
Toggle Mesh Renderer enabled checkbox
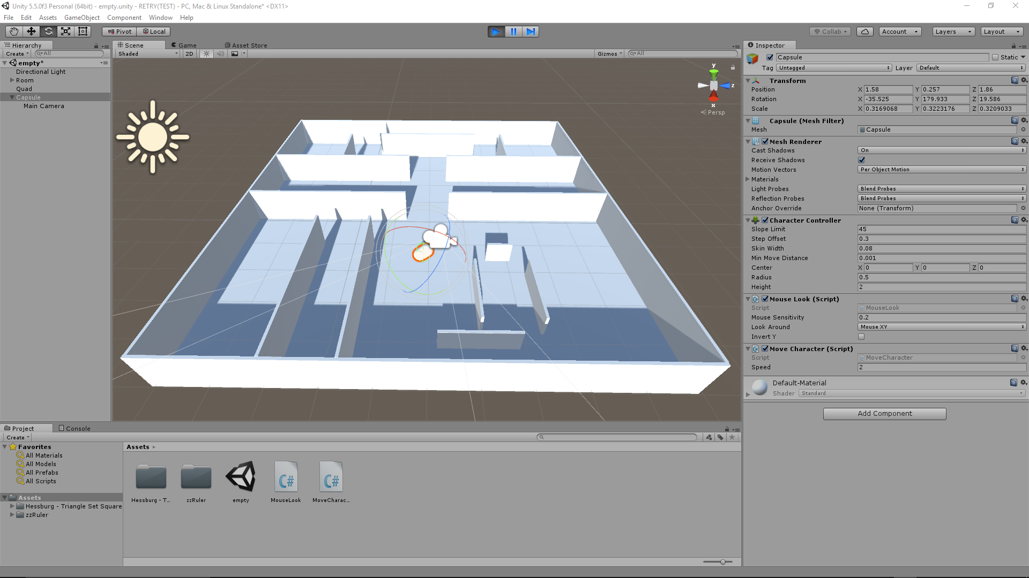[x=765, y=142]
